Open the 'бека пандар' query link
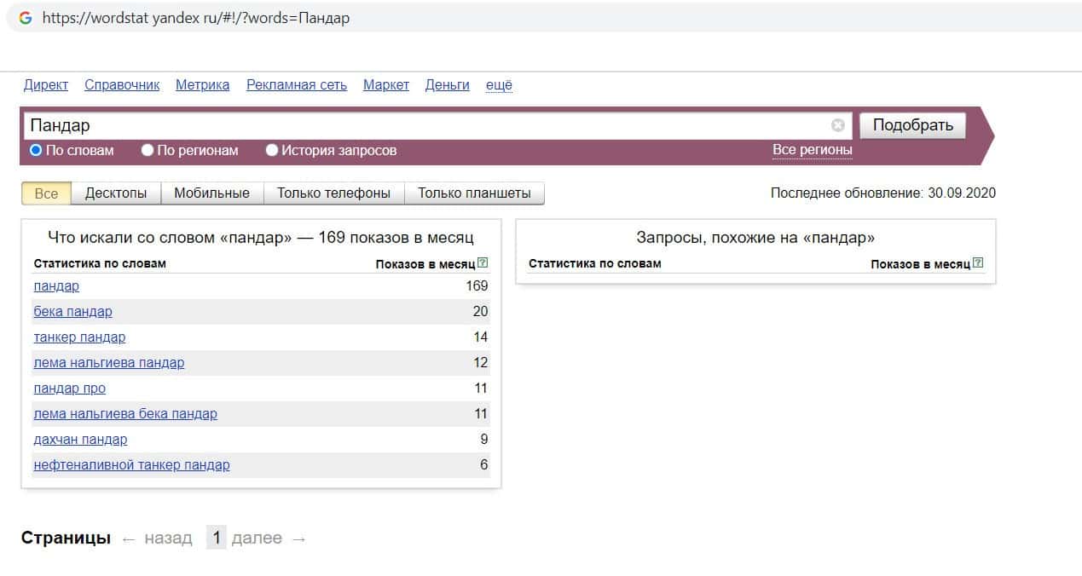This screenshot has width=1082, height=576. [72, 312]
